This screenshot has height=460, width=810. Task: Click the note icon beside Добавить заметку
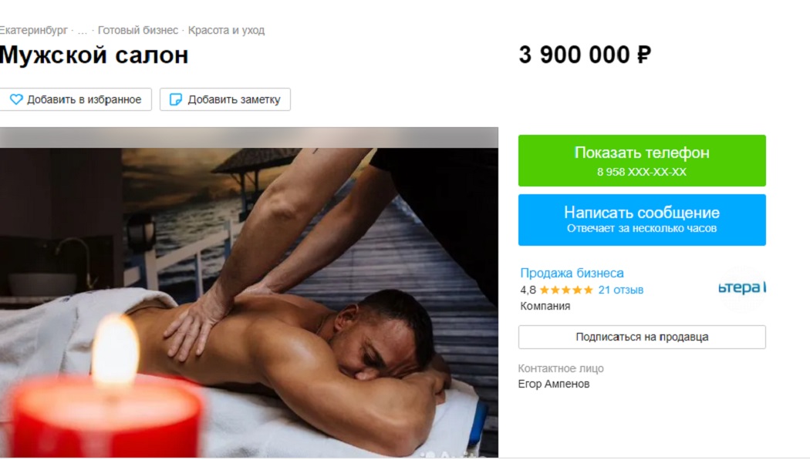pyautogui.click(x=176, y=99)
